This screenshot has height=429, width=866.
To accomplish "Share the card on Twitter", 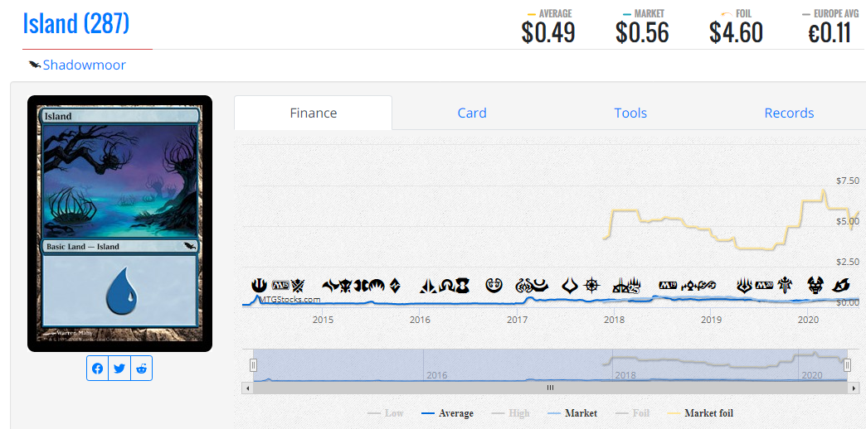I will [x=119, y=369].
